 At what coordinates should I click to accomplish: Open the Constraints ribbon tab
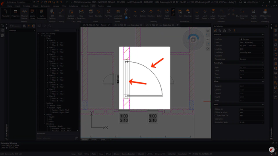[45, 6]
